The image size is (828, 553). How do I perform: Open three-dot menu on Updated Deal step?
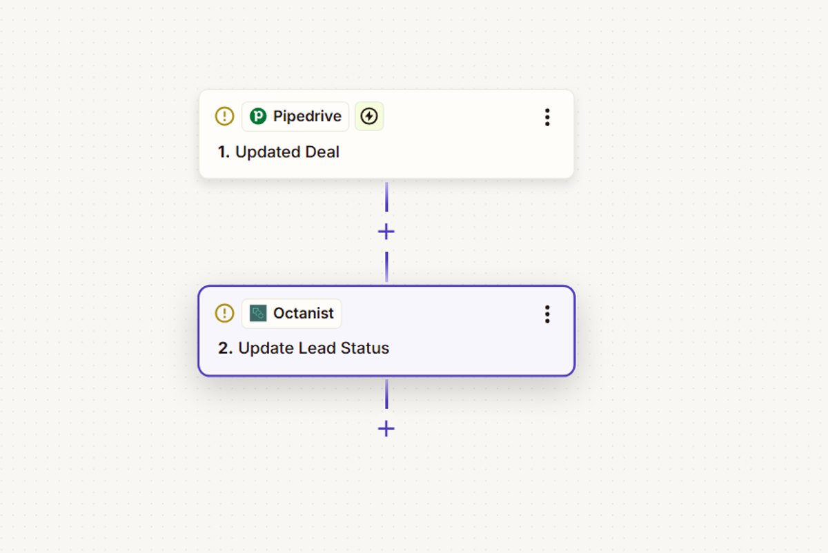click(547, 117)
